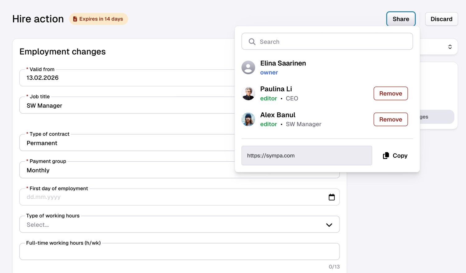466x273 pixels.
Task: Remove Alex Banul from the share list
Action: (x=391, y=119)
